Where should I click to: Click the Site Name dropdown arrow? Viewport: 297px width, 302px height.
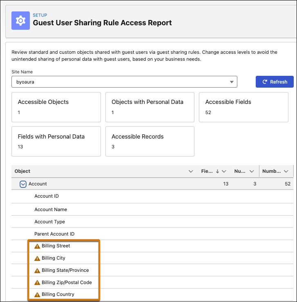point(232,82)
